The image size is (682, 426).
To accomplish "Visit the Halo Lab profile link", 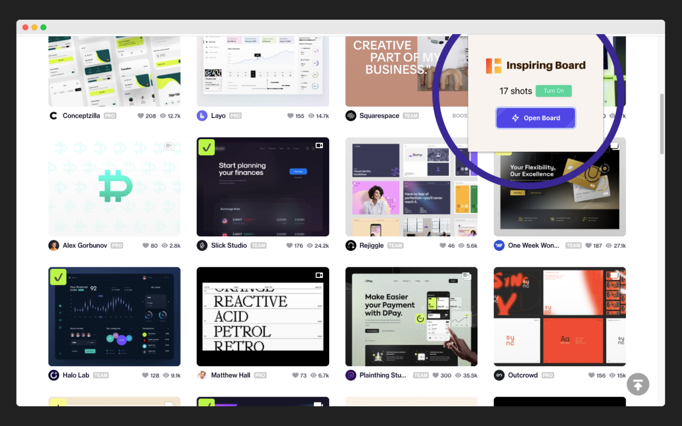I will [76, 375].
